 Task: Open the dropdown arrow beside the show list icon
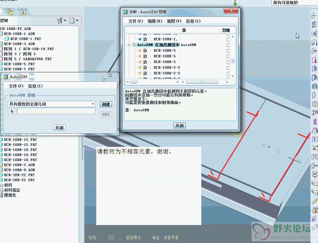77,20
